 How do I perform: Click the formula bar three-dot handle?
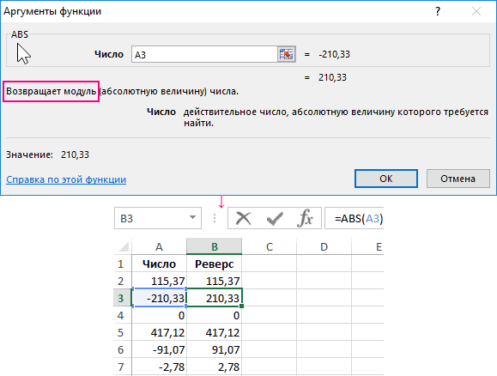(x=215, y=218)
